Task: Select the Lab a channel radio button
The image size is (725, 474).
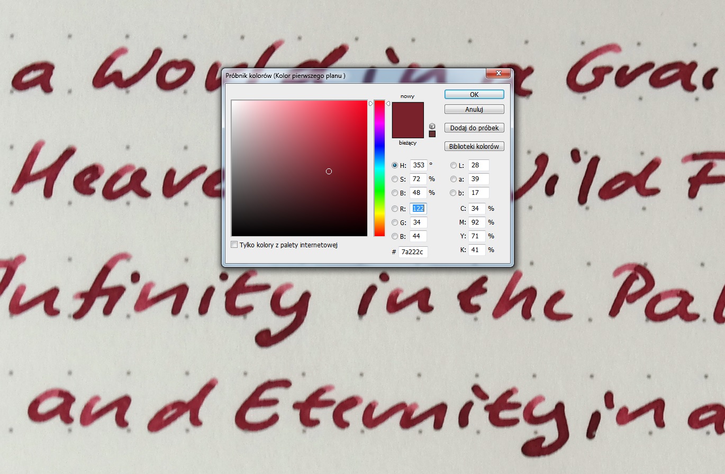Action: coord(454,179)
